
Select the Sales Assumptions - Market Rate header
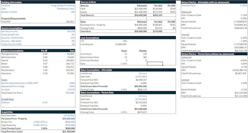128,93
